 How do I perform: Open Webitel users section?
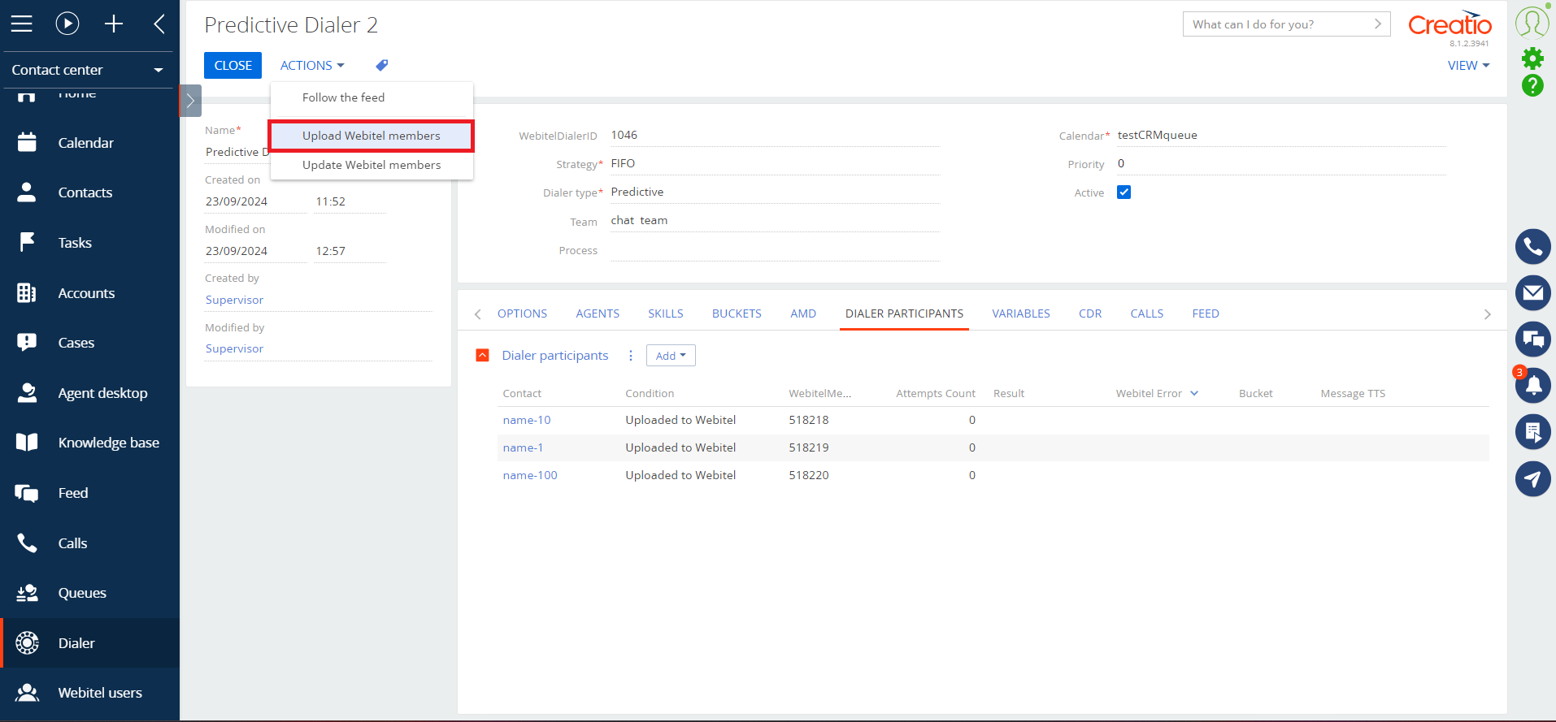(89, 693)
